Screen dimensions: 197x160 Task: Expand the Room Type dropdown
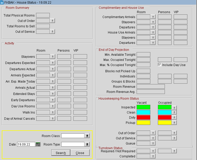pos(87,145)
